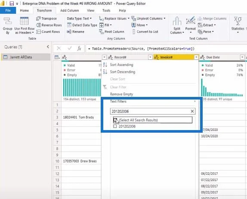This screenshot has width=247, height=199.
Task: Click Detect Data Type
Action: [82, 25]
